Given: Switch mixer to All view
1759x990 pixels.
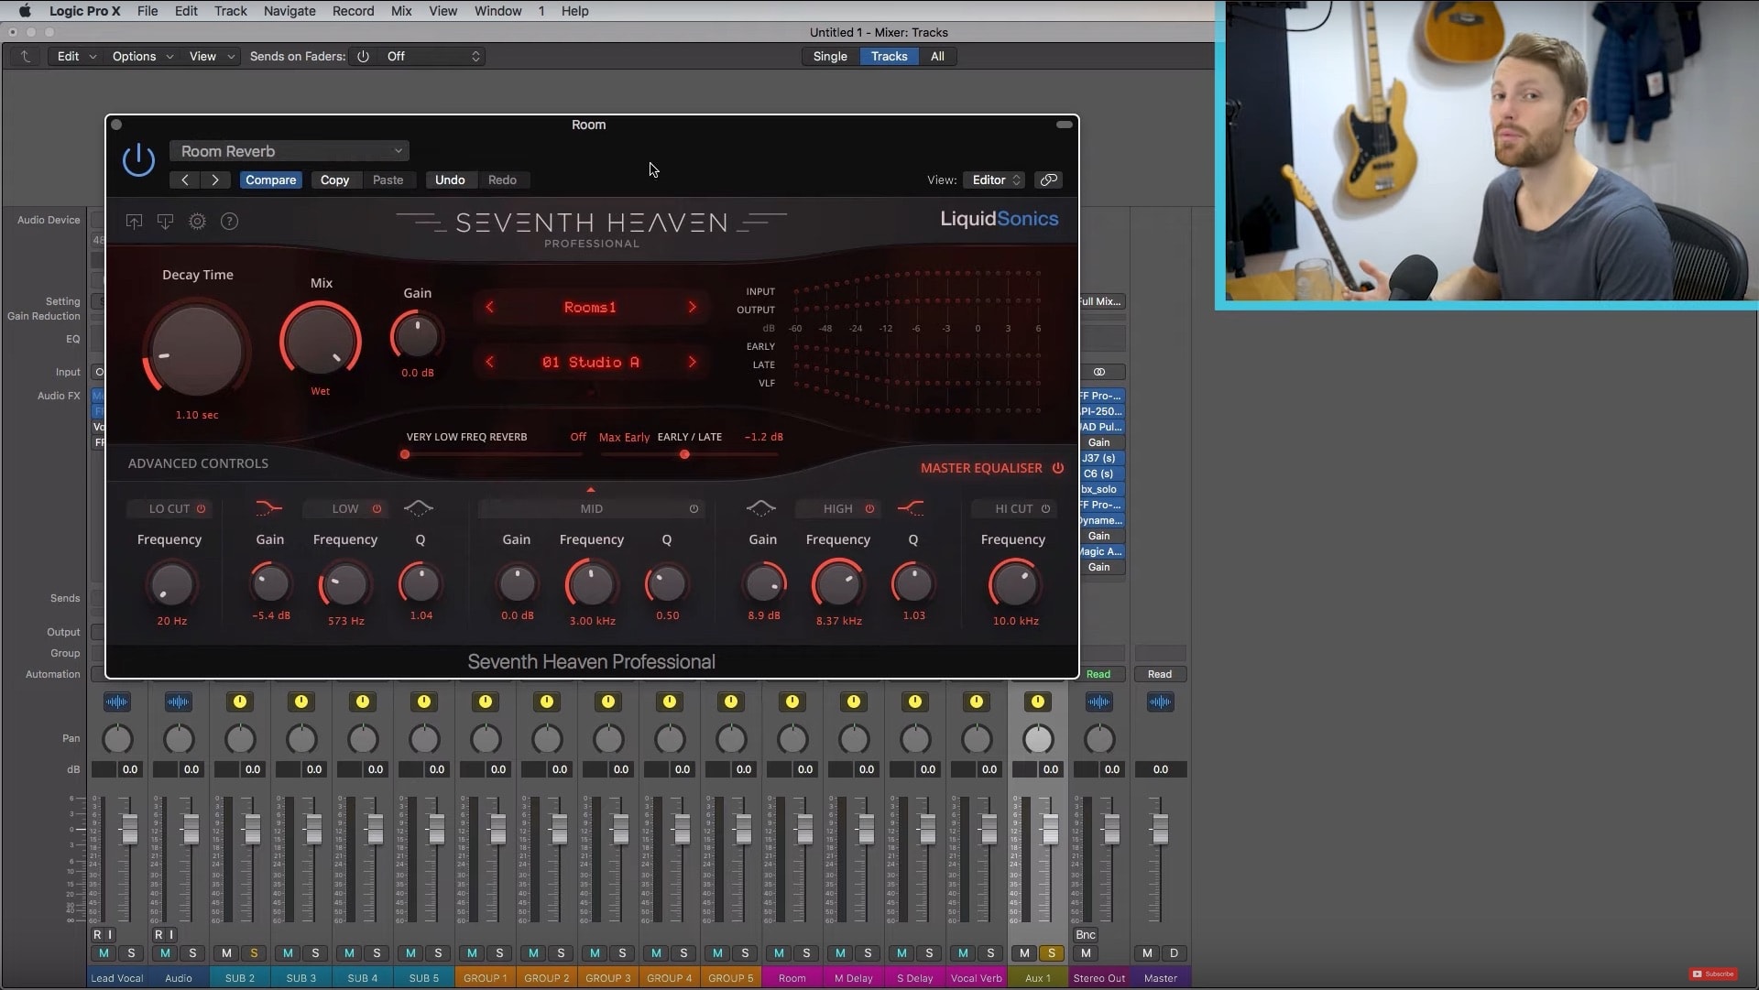Looking at the screenshot, I should point(937,57).
